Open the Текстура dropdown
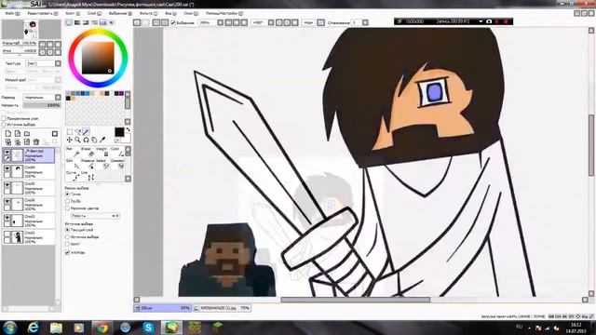The image size is (596, 335). (43, 63)
